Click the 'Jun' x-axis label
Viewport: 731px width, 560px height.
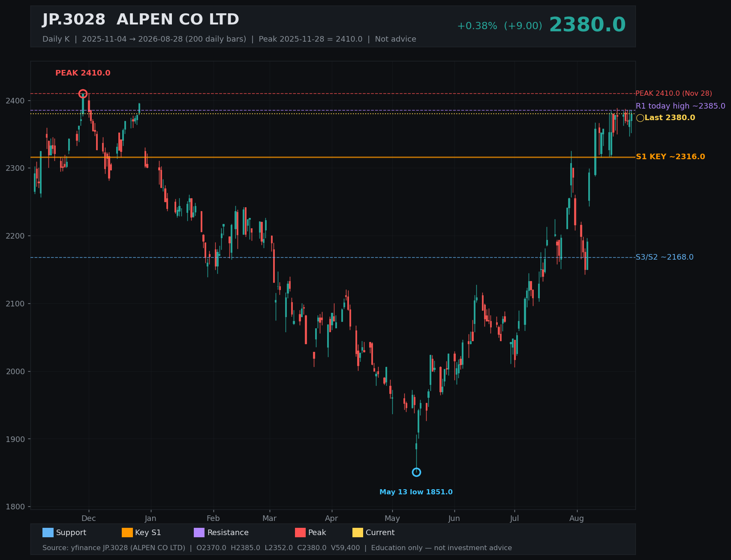pos(454,518)
